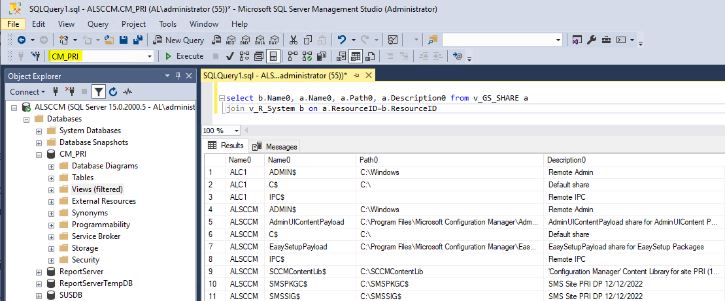Click the Path0 column header

450,160
